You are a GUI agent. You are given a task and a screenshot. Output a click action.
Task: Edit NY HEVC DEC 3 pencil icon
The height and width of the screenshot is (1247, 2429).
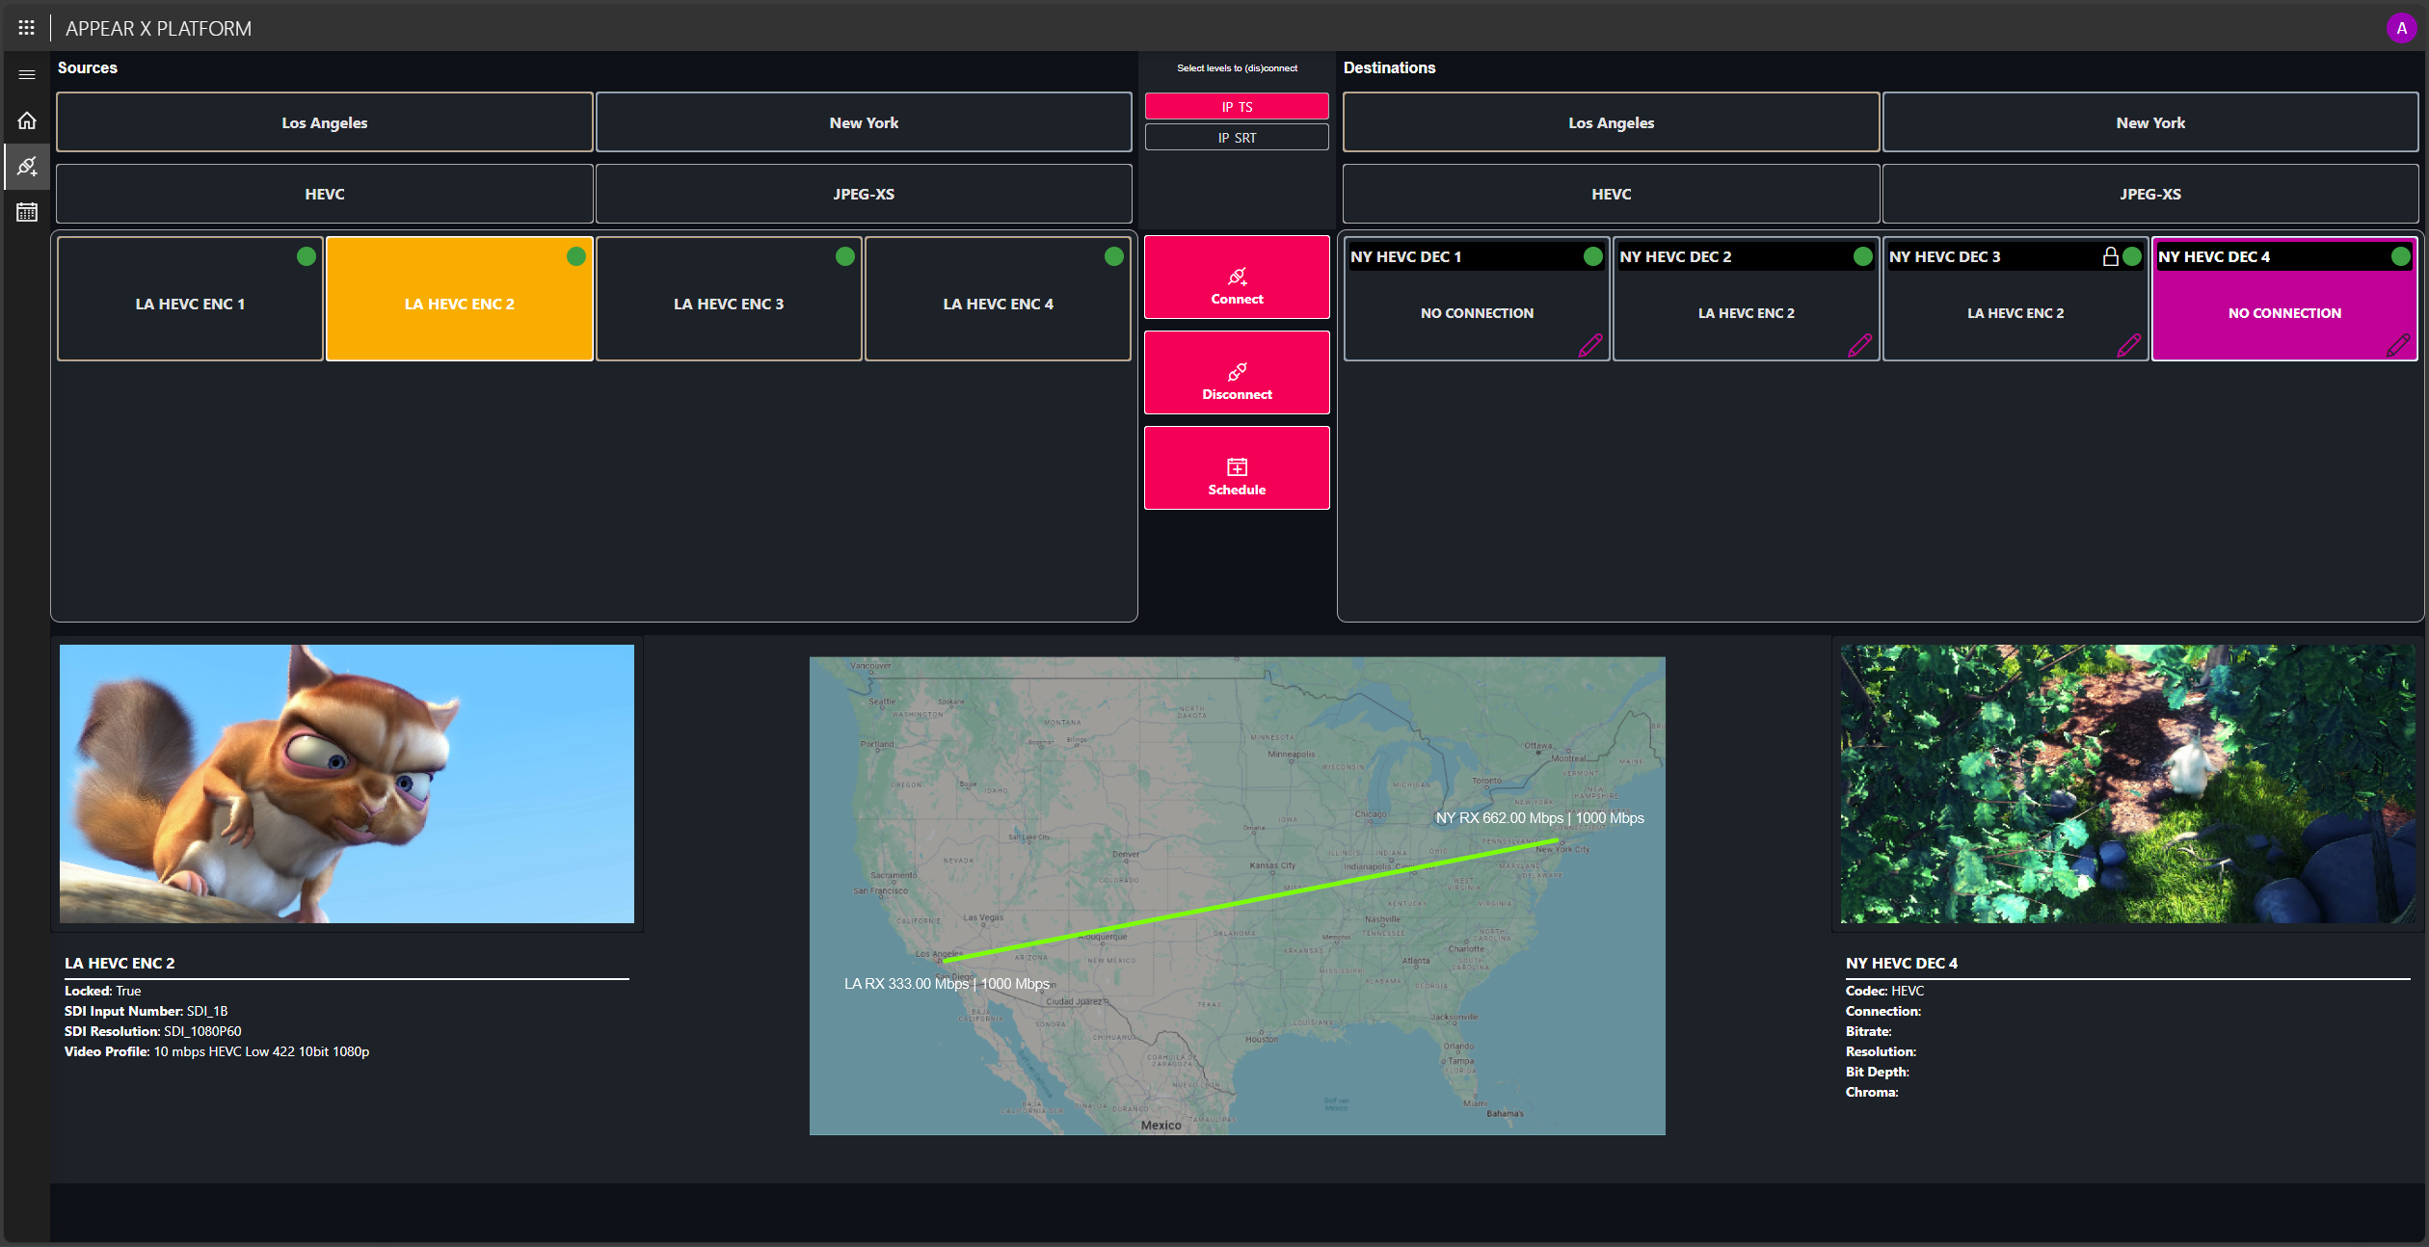click(2128, 345)
